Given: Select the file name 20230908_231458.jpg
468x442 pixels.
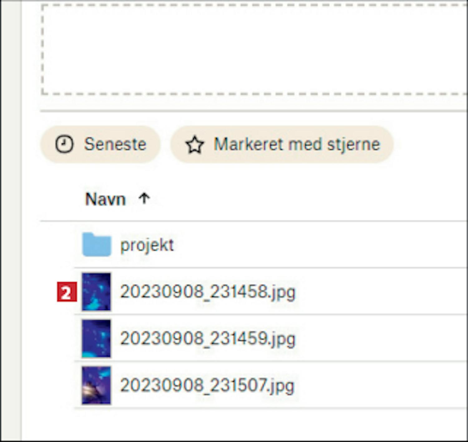Looking at the screenshot, I should point(207,292).
